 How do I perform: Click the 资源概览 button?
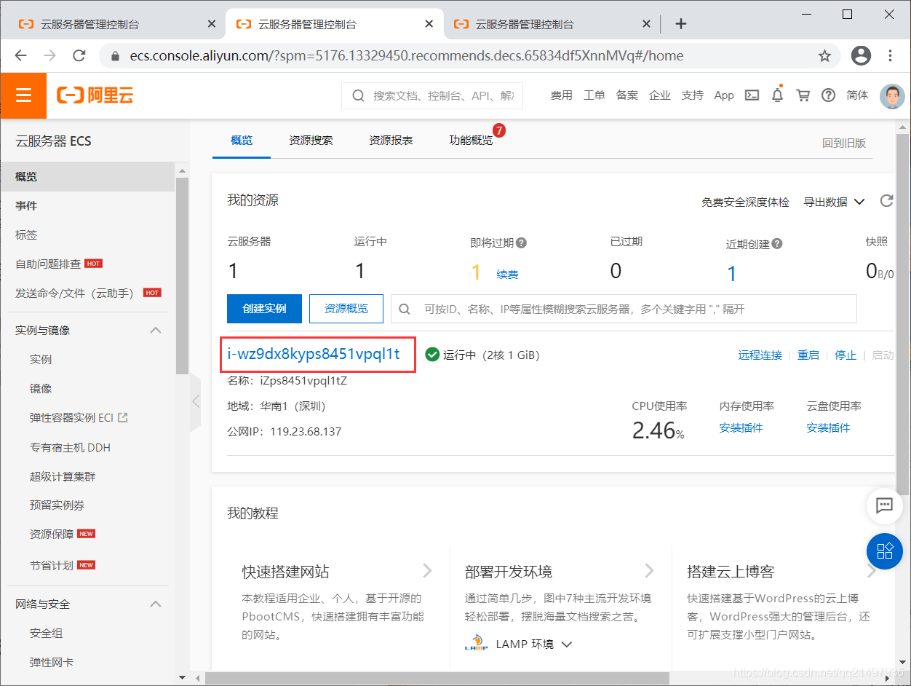point(346,309)
